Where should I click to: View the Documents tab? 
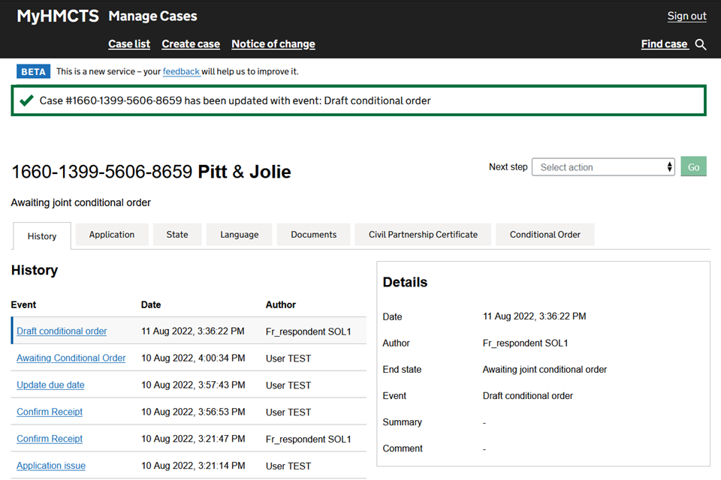click(x=313, y=235)
